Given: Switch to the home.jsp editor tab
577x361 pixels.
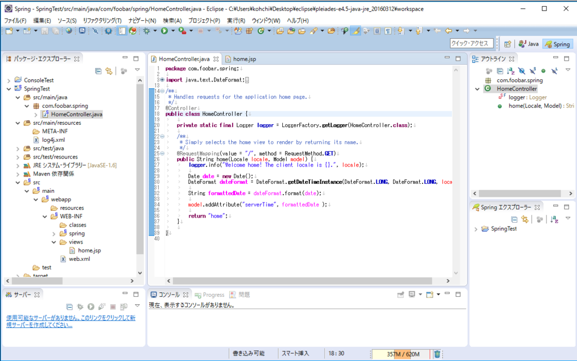Looking at the screenshot, I should click(x=241, y=58).
